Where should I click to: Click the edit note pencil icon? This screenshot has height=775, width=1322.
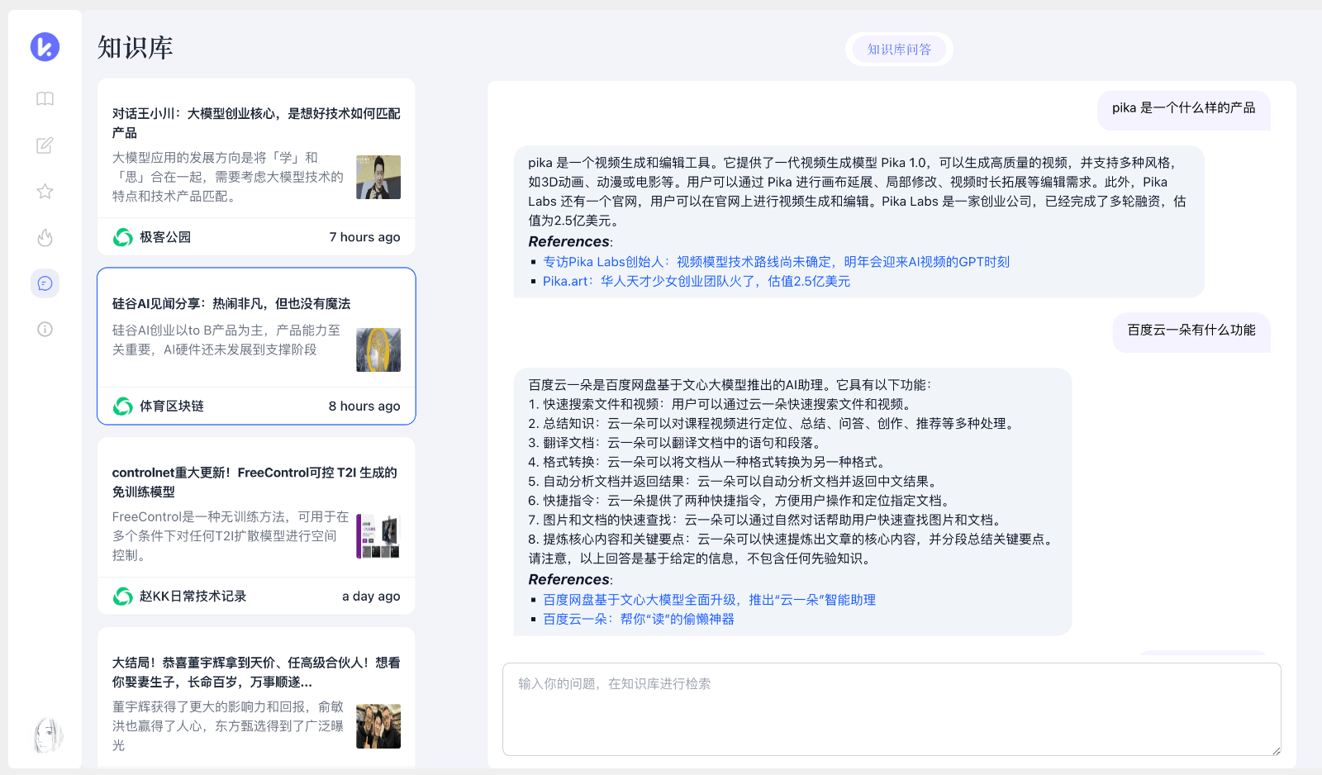tap(45, 145)
